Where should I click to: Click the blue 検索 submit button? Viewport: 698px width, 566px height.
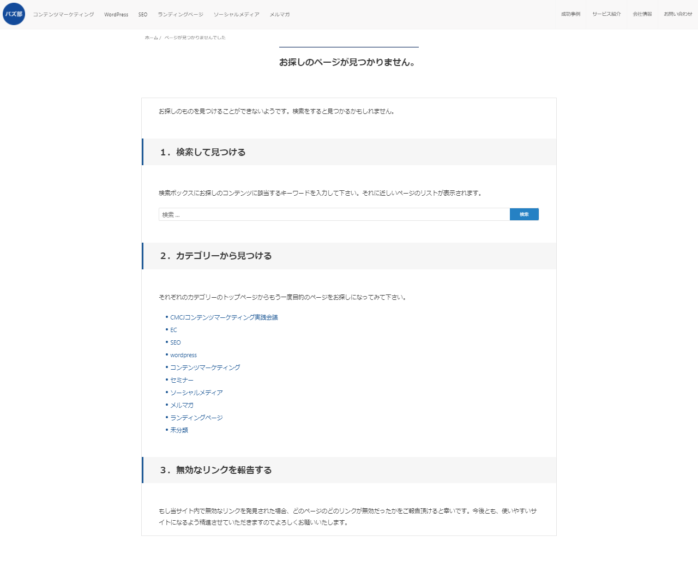(524, 214)
